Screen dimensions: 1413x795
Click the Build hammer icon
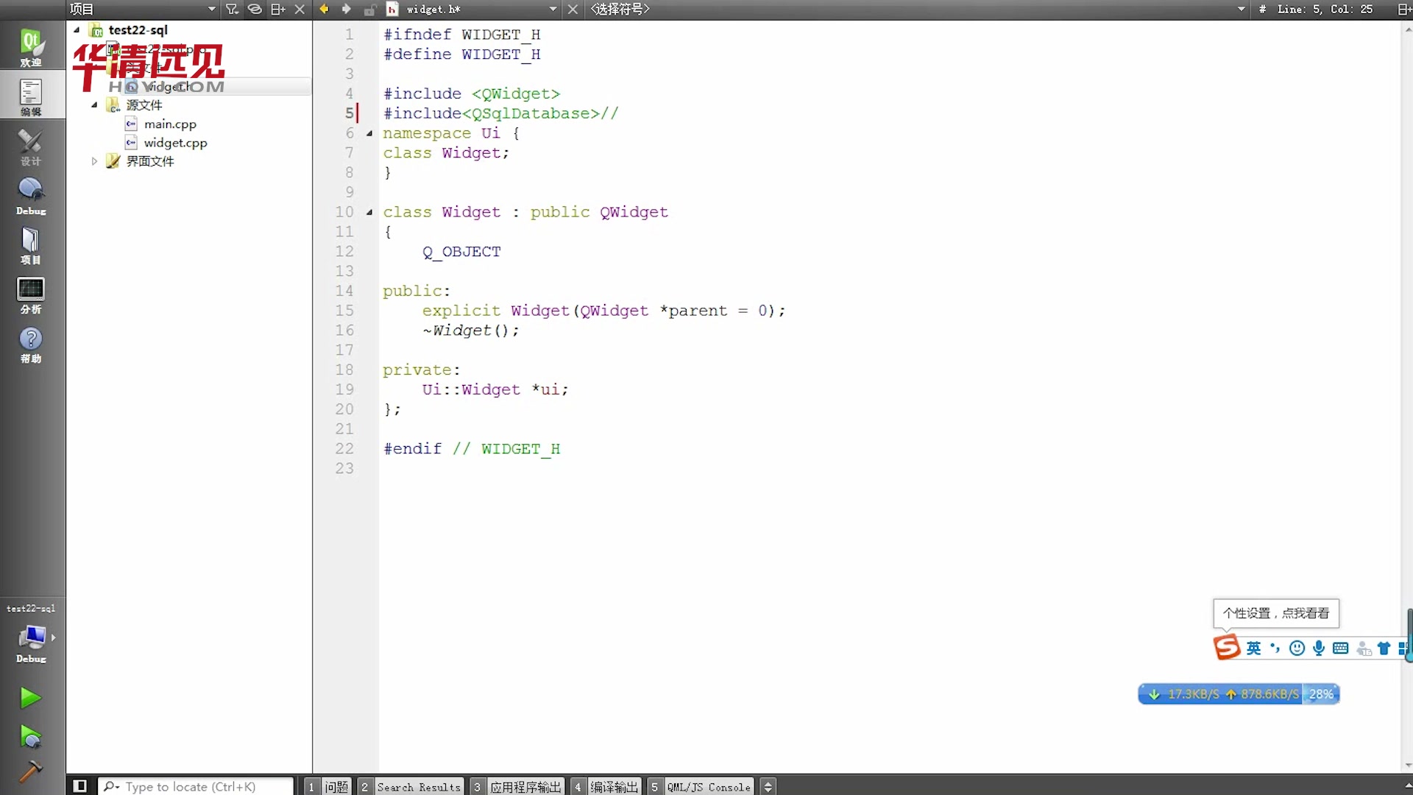[x=30, y=771]
